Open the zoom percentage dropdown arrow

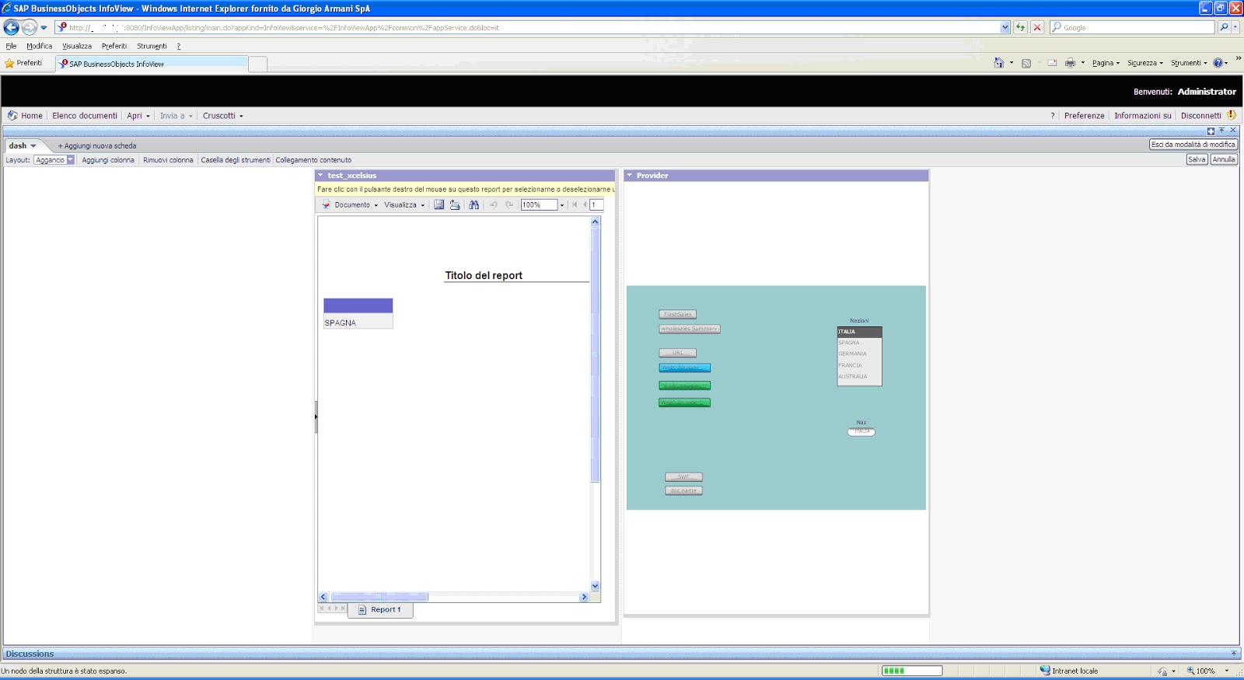click(x=562, y=205)
